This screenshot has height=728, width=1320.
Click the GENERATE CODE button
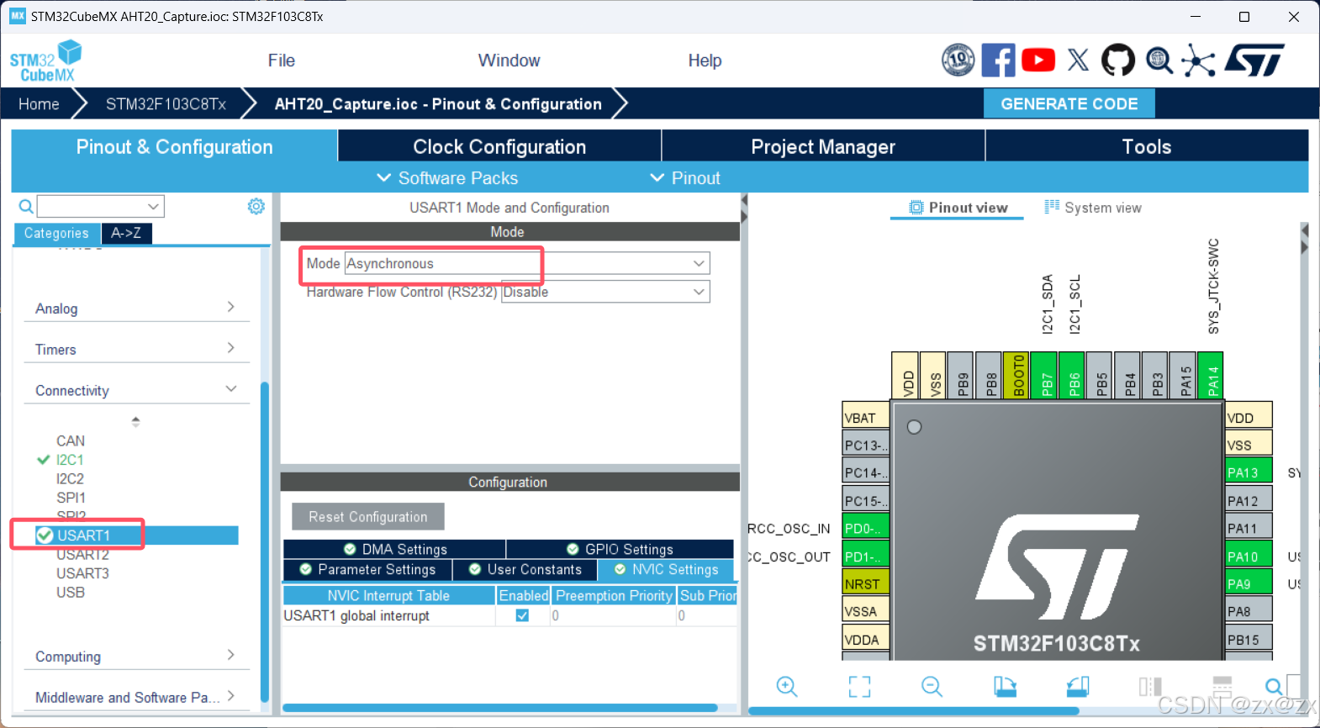(x=1069, y=104)
